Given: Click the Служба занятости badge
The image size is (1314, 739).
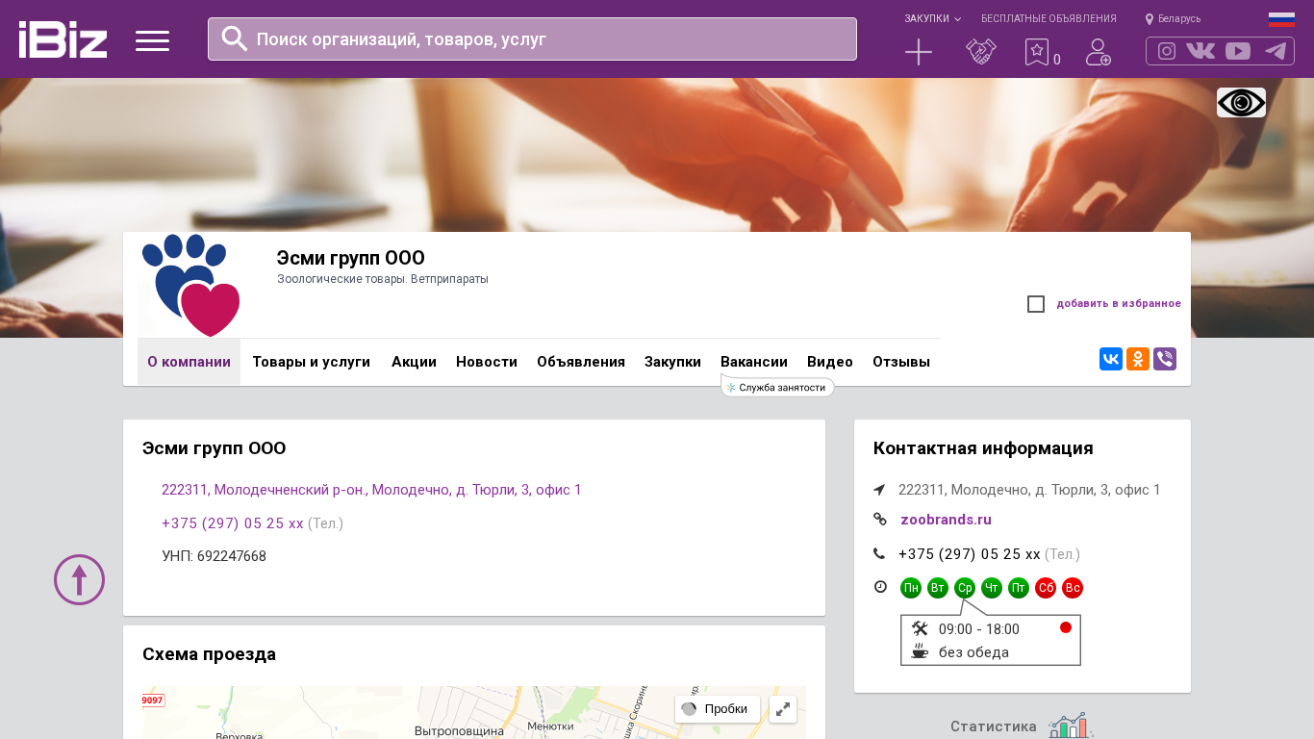Looking at the screenshot, I should coord(778,387).
